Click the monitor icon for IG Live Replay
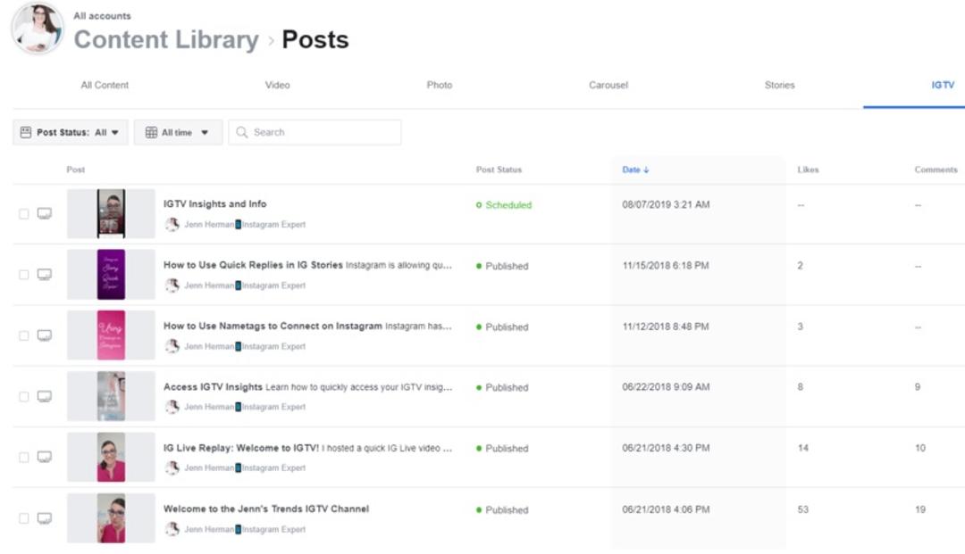 (x=45, y=457)
